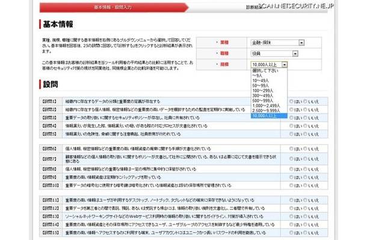
Task: Choose 選択して下さい in the 規模 list
Action: [269, 71]
